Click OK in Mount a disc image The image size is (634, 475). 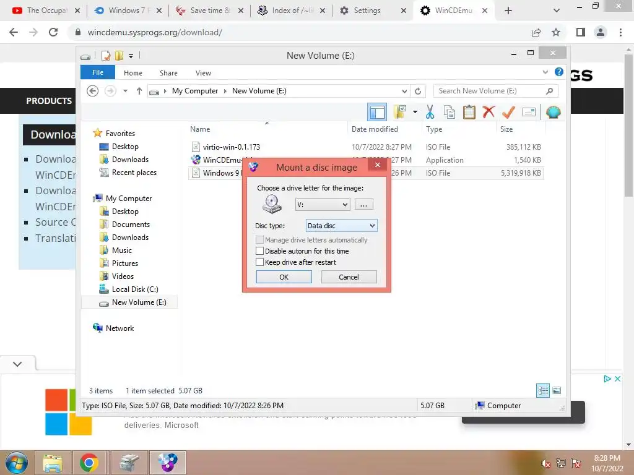coord(284,276)
